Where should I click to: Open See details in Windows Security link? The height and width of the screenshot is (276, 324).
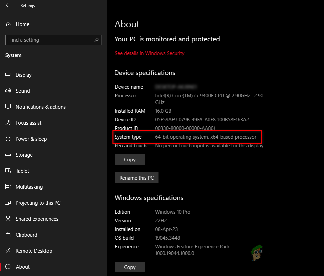(149, 53)
